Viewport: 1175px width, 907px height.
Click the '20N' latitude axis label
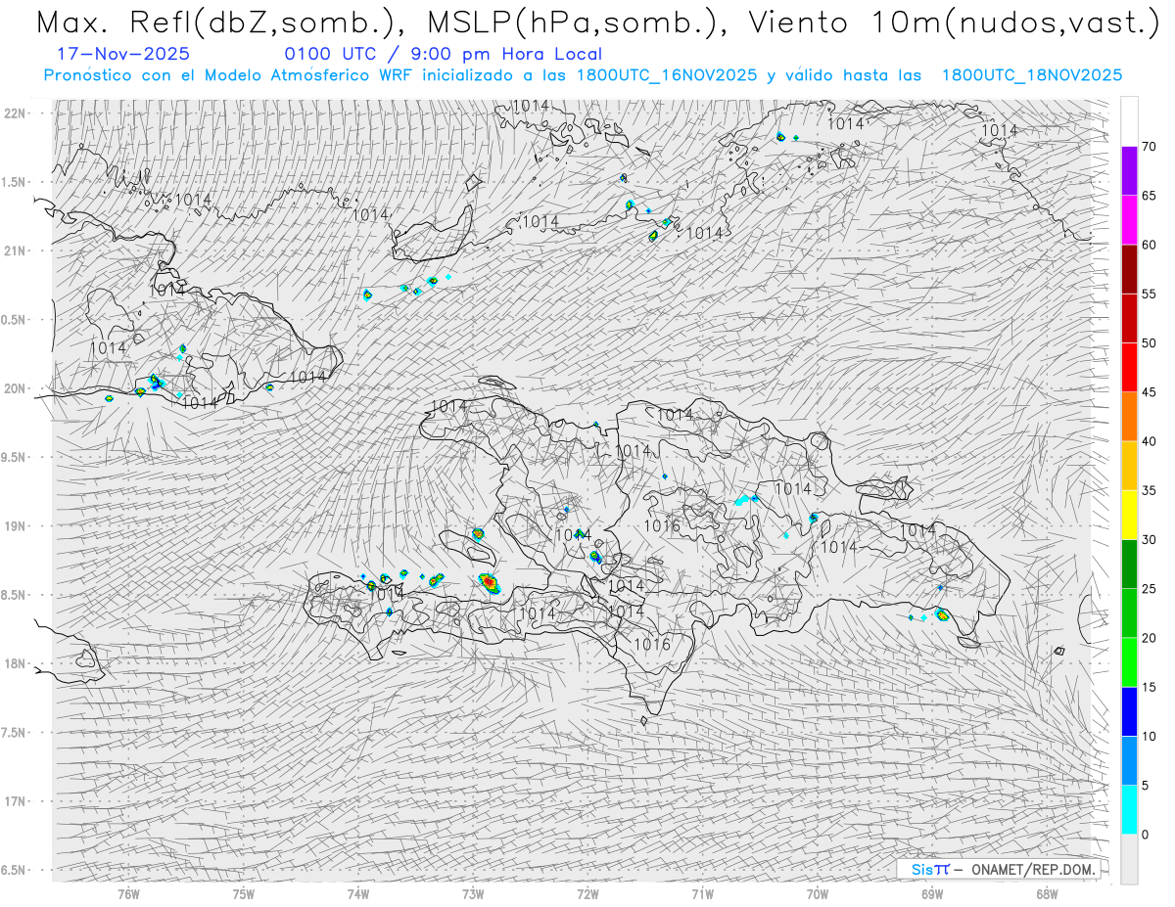pos(17,388)
